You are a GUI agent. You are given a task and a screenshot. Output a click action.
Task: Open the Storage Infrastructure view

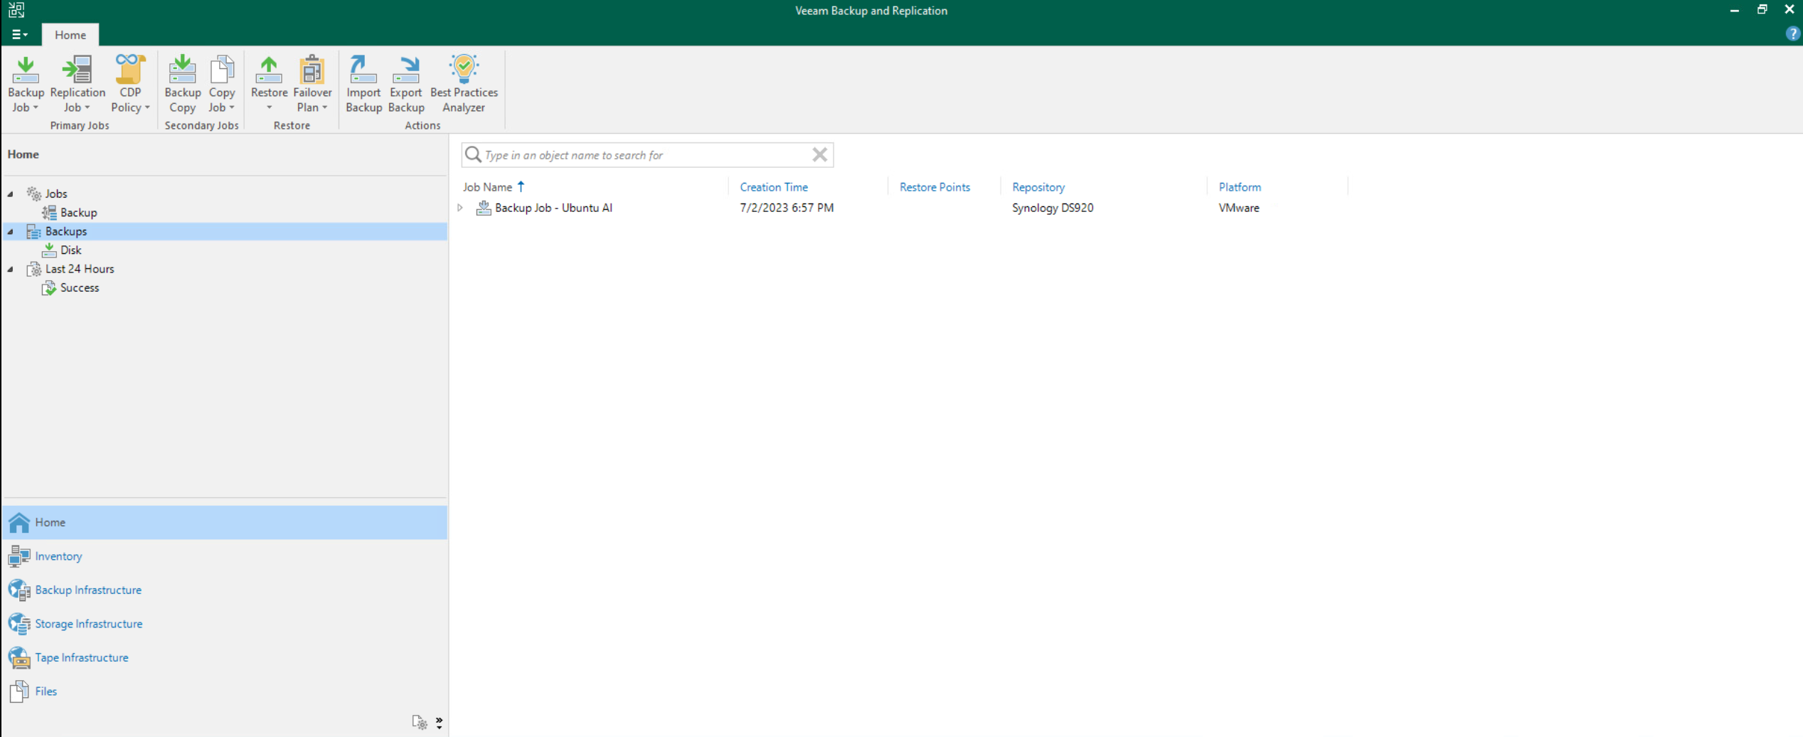click(225, 624)
